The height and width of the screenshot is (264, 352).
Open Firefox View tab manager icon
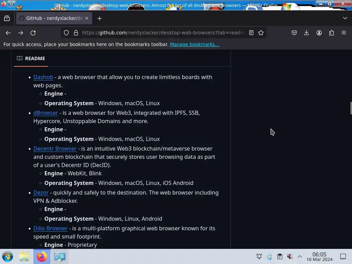point(7,19)
